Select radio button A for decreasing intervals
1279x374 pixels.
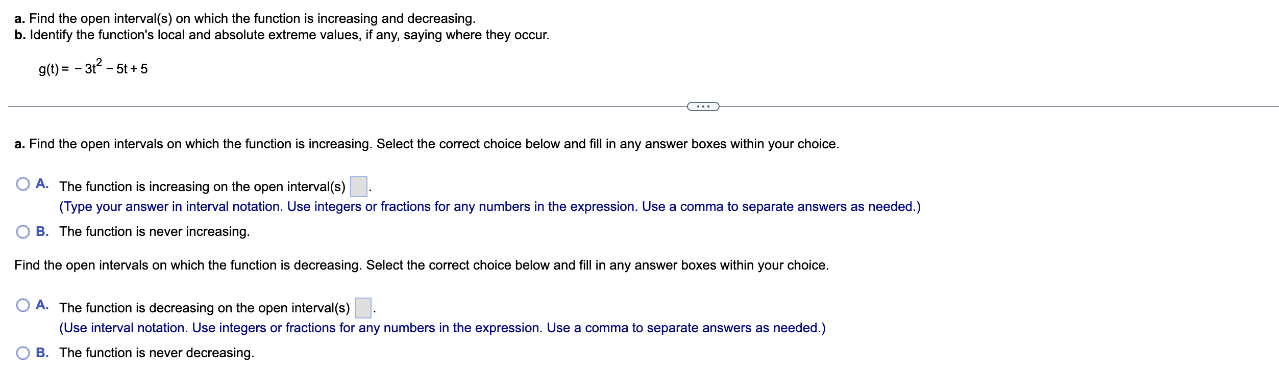(x=23, y=305)
